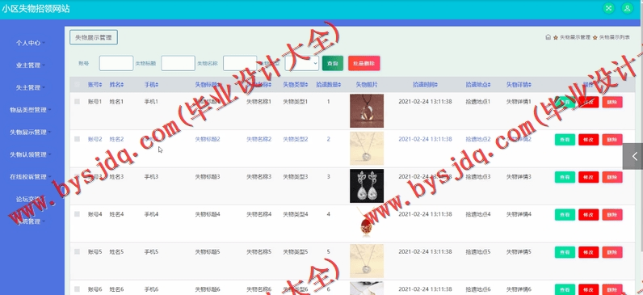Sort table by 拾遗时间 column arrows
The width and height of the screenshot is (643, 295).
pos(436,85)
